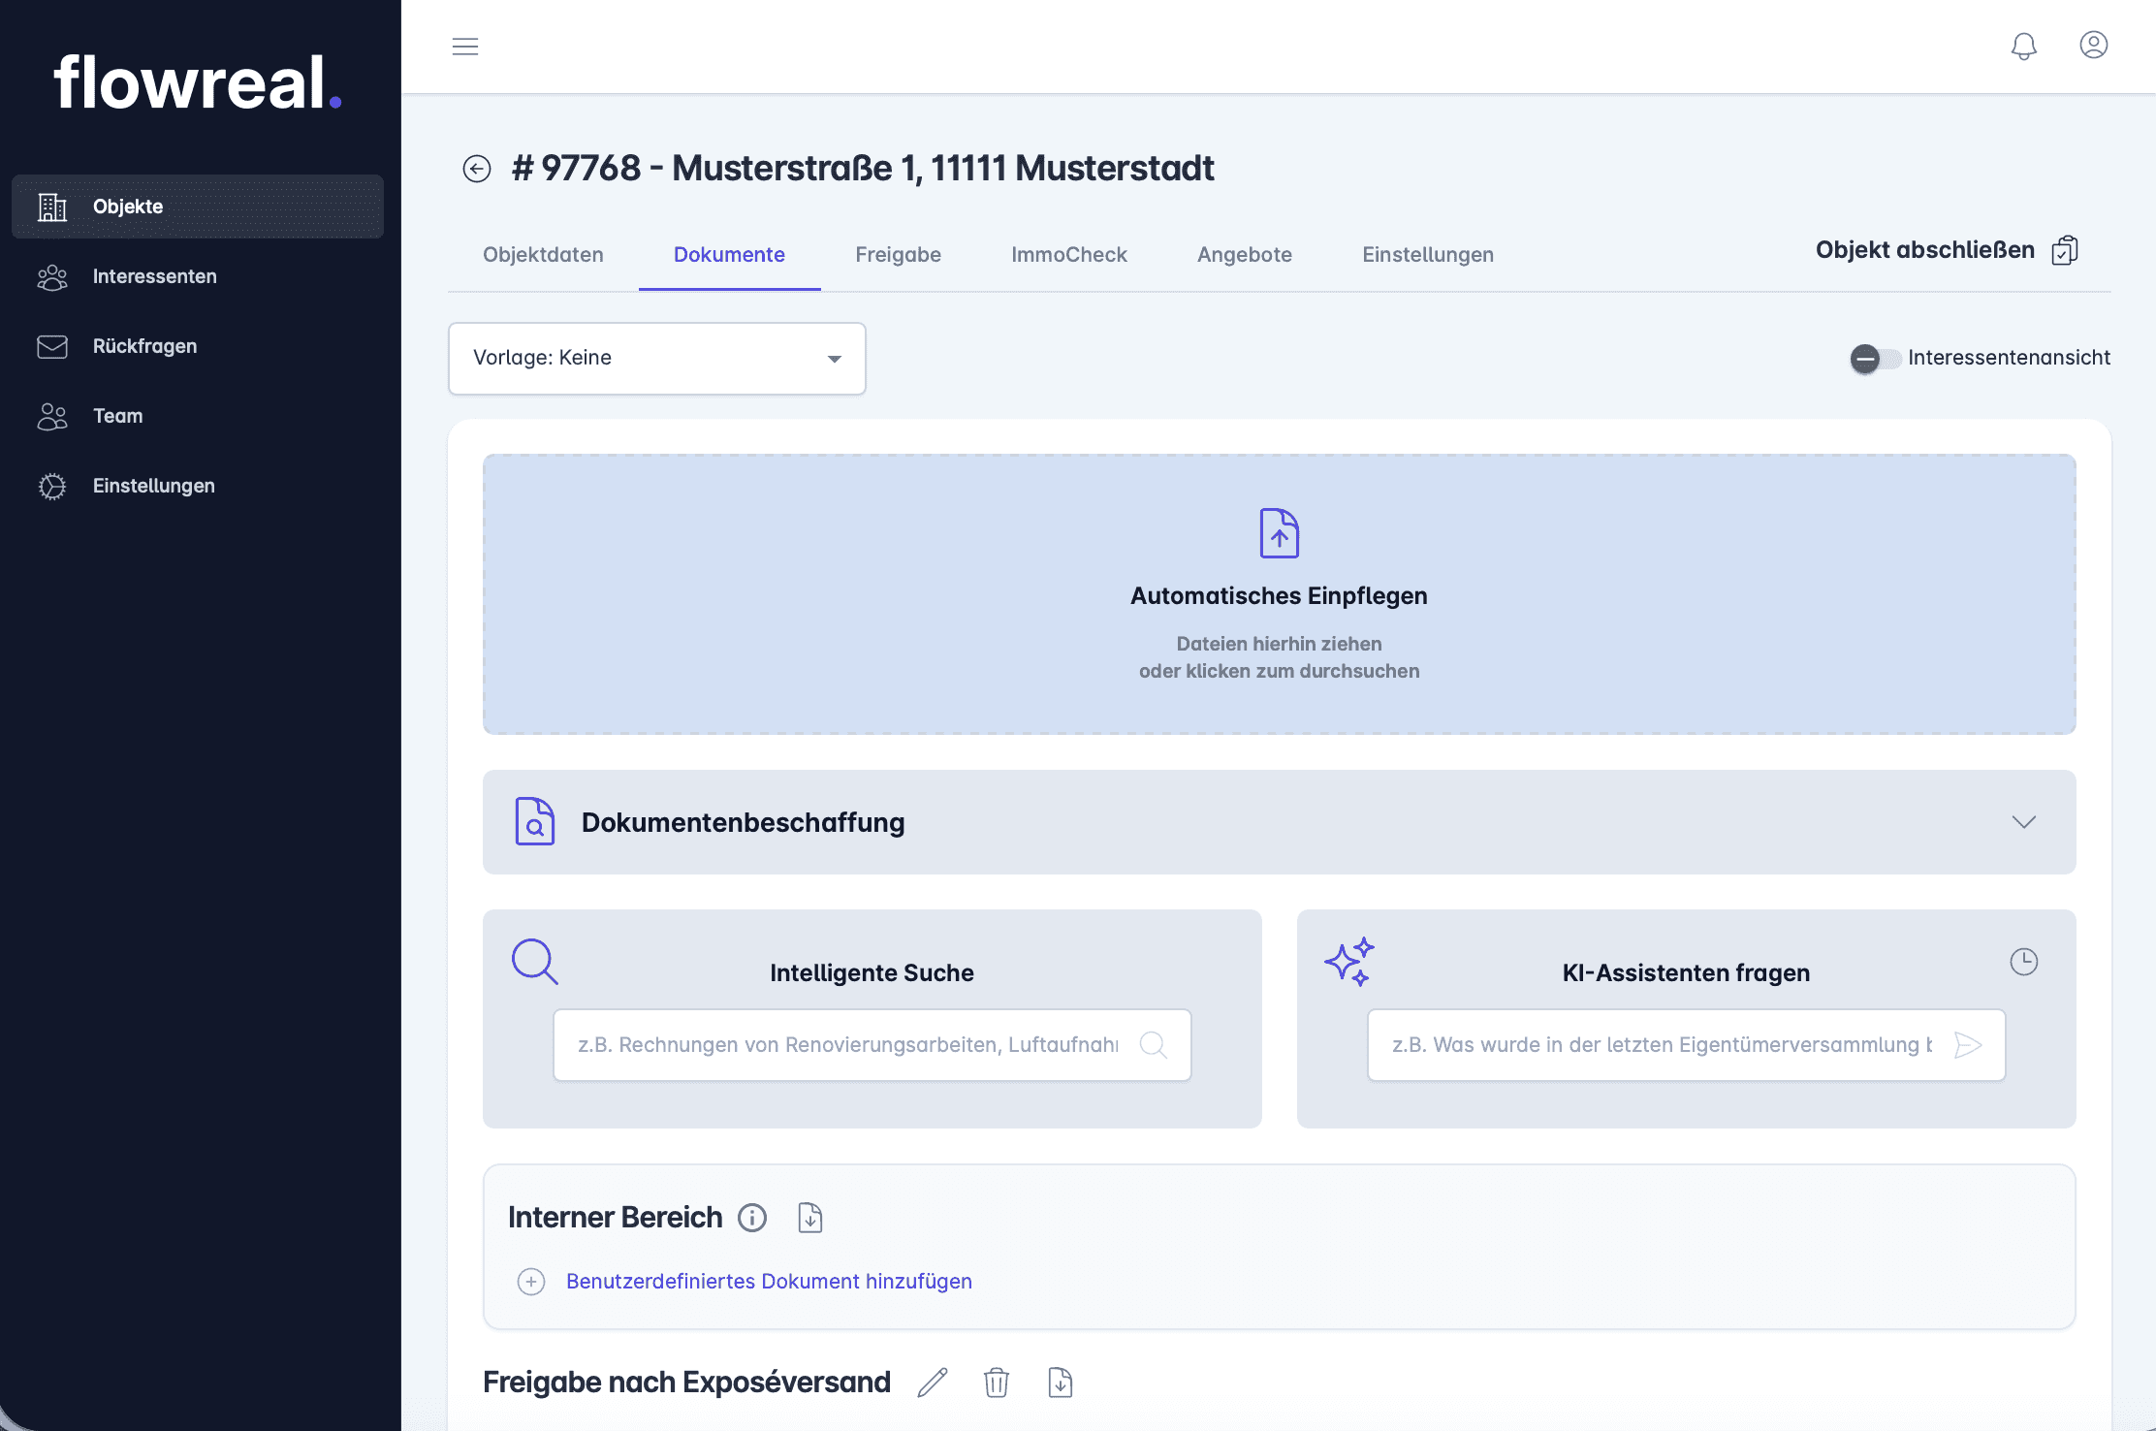The image size is (2156, 1431).
Task: Open the user profile icon
Action: tap(2093, 46)
